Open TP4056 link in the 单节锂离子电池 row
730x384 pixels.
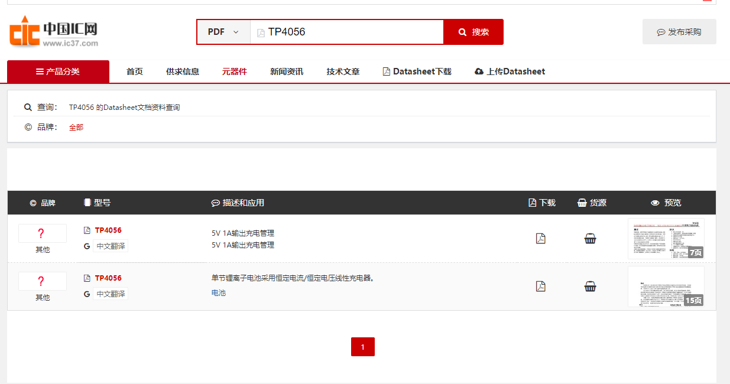(x=108, y=278)
